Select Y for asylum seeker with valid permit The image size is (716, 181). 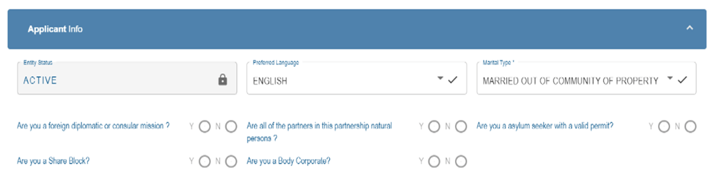pos(664,126)
